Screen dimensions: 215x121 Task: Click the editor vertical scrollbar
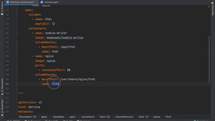coord(209,60)
